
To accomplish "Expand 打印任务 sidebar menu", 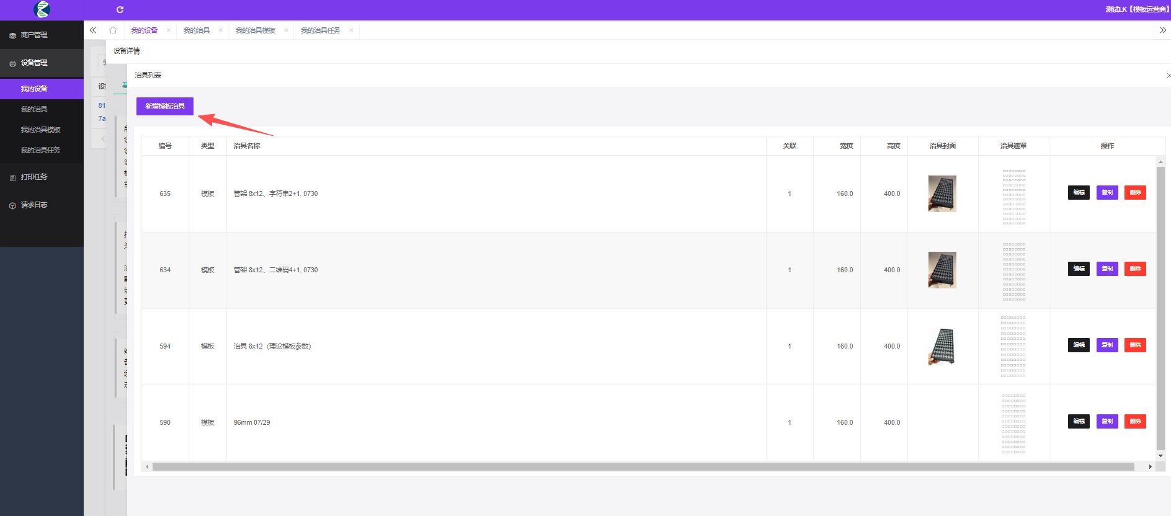I will tap(42, 177).
